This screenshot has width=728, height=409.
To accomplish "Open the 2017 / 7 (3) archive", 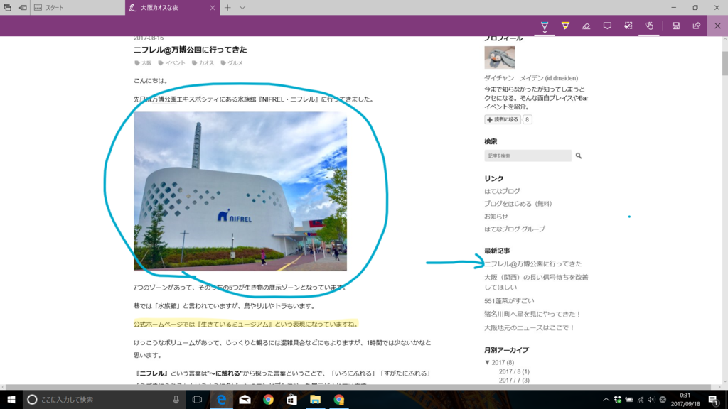I will pos(514,381).
